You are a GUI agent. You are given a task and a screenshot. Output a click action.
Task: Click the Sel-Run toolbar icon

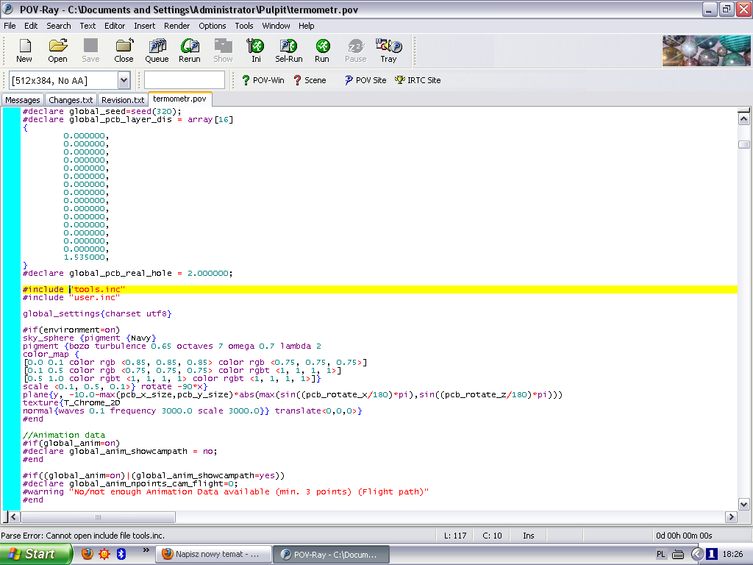coord(289,50)
